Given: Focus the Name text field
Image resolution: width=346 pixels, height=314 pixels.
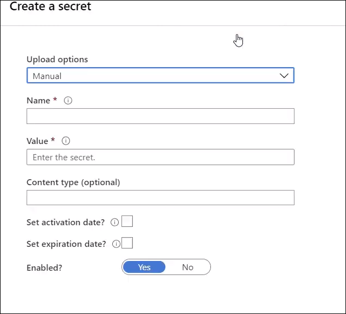Looking at the screenshot, I should coord(161,116).
